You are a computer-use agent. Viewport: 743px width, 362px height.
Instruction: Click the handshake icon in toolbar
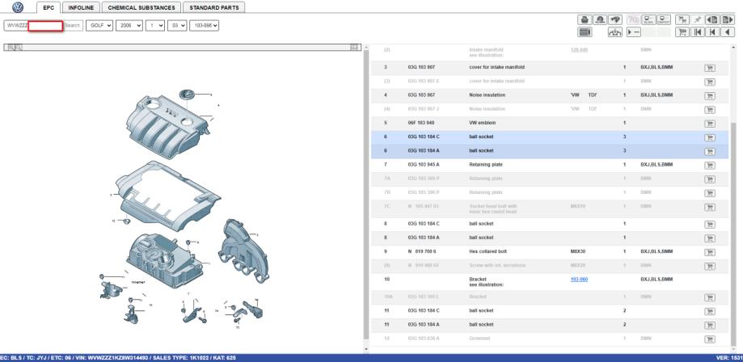(x=615, y=19)
